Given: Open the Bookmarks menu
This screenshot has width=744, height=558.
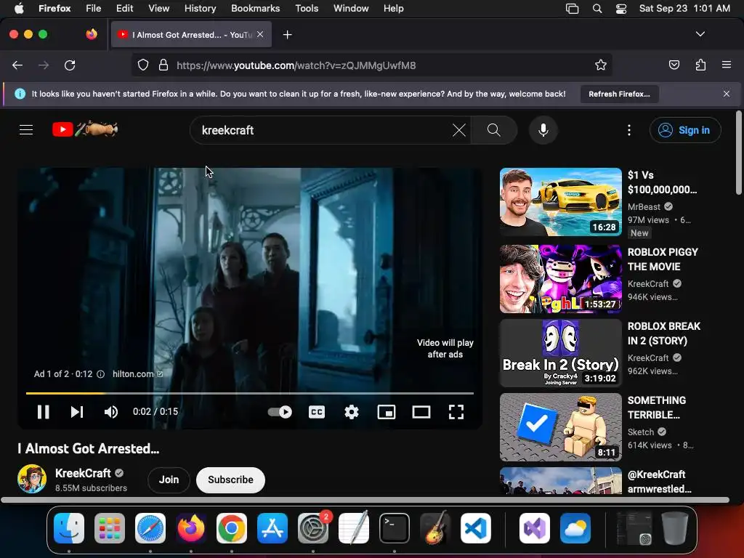Looking at the screenshot, I should click(x=255, y=9).
